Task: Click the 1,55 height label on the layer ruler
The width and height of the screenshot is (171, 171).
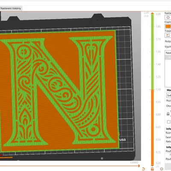Action: [x=158, y=52]
